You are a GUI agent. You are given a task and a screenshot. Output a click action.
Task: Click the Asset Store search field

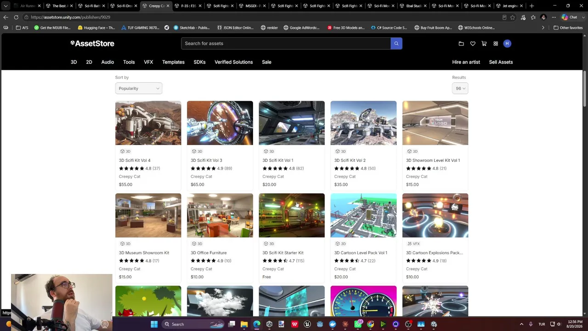(x=286, y=43)
